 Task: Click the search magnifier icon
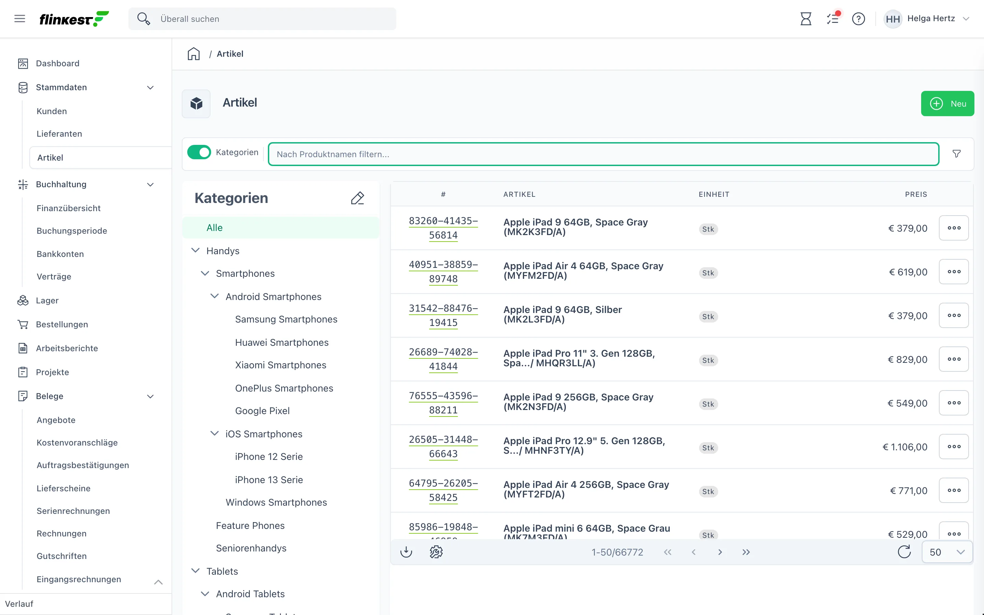(143, 19)
